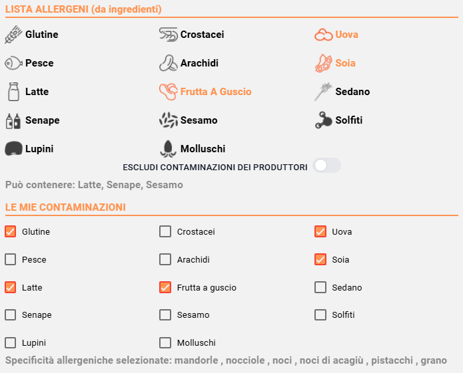Click the orange Soia soybean icon

tap(324, 63)
